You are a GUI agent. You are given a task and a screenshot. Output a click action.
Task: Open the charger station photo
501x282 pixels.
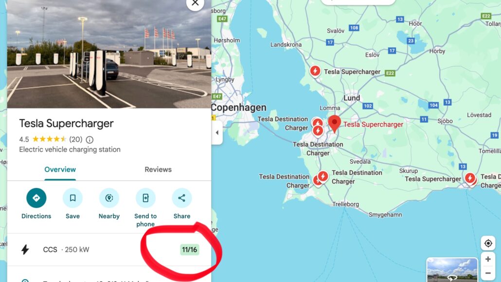[x=109, y=54]
